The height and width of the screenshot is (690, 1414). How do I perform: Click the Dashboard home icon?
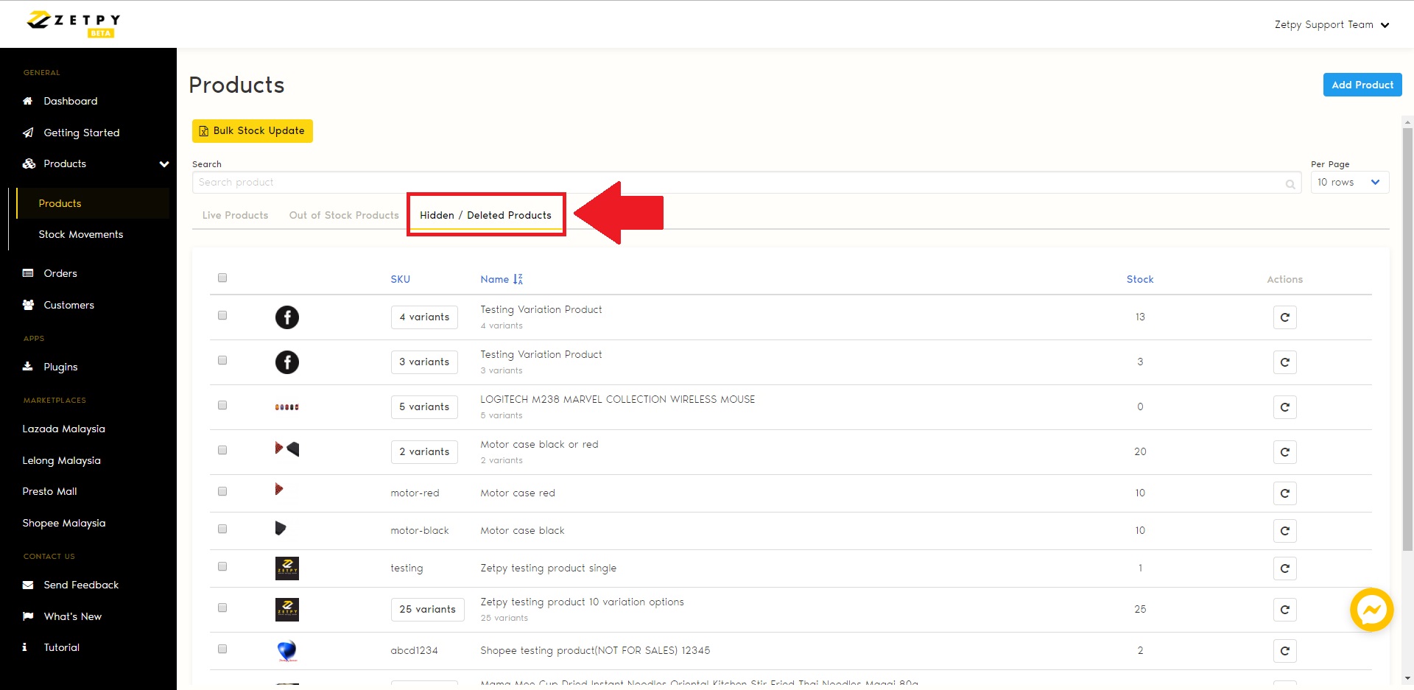point(28,101)
